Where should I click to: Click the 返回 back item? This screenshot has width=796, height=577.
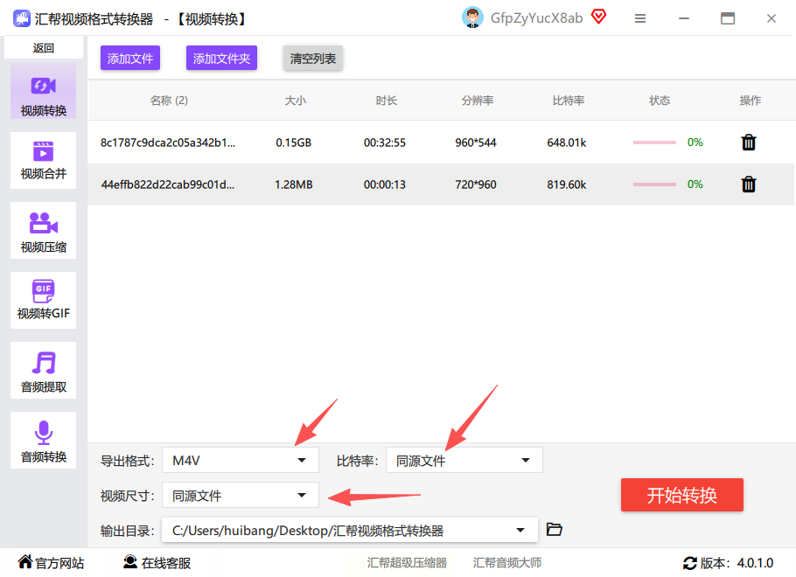tap(43, 48)
